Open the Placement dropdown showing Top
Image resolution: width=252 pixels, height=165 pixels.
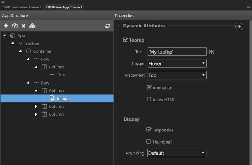177,75
